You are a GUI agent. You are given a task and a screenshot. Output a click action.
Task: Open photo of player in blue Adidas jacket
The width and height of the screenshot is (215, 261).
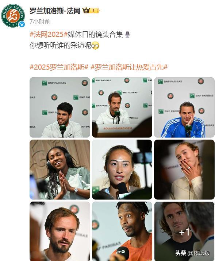click(x=184, y=108)
